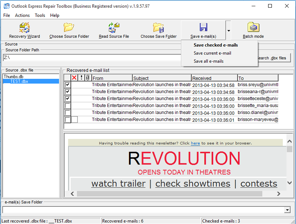Click recipient briss.sreyu@univmtl cell

tap(258, 85)
